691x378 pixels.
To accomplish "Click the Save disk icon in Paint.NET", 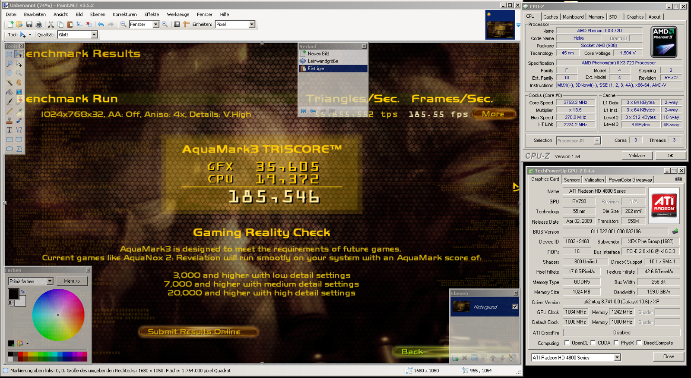I will click(x=29, y=25).
